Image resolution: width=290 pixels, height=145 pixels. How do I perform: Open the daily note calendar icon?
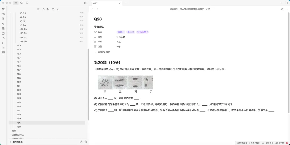3,34
